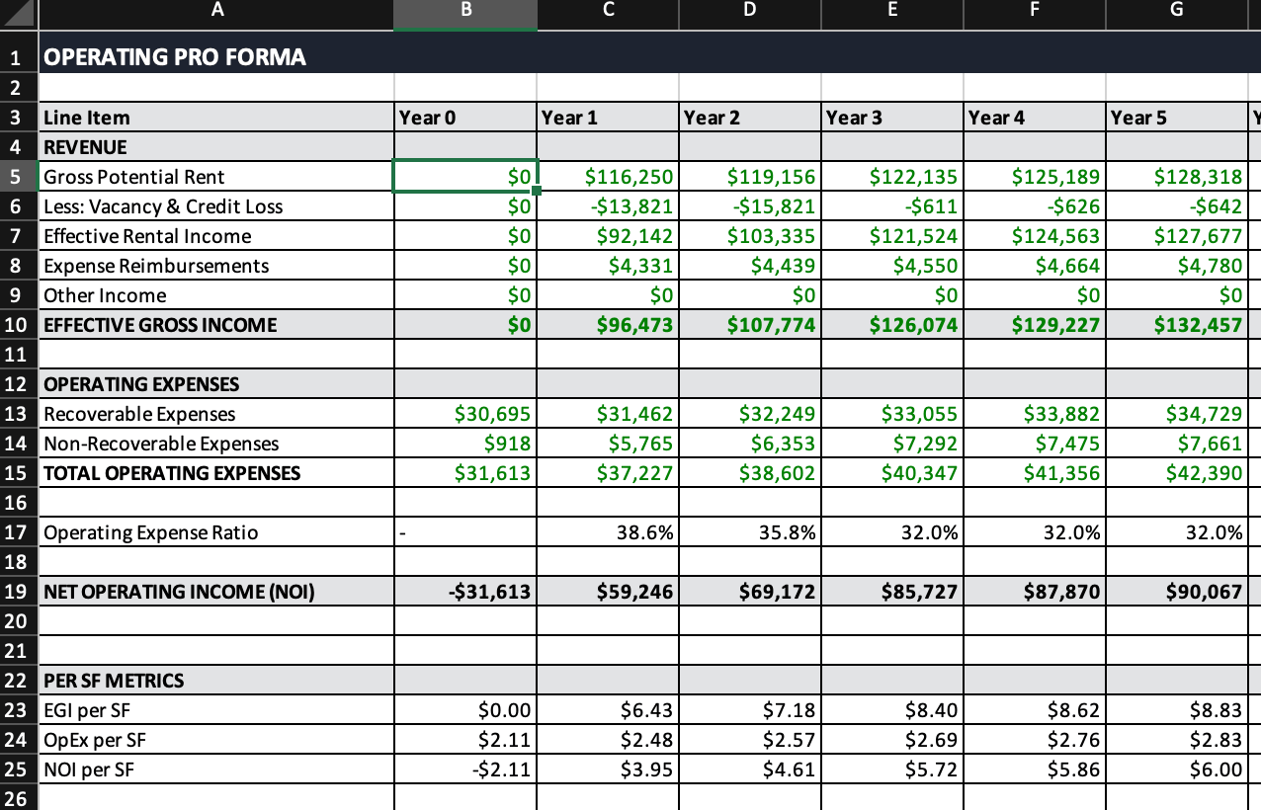The image size is (1261, 810).
Task: Select all cells via corner triangle
Action: pyautogui.click(x=19, y=15)
